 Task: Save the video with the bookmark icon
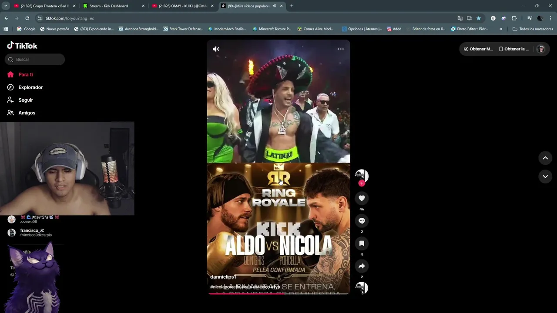point(362,243)
